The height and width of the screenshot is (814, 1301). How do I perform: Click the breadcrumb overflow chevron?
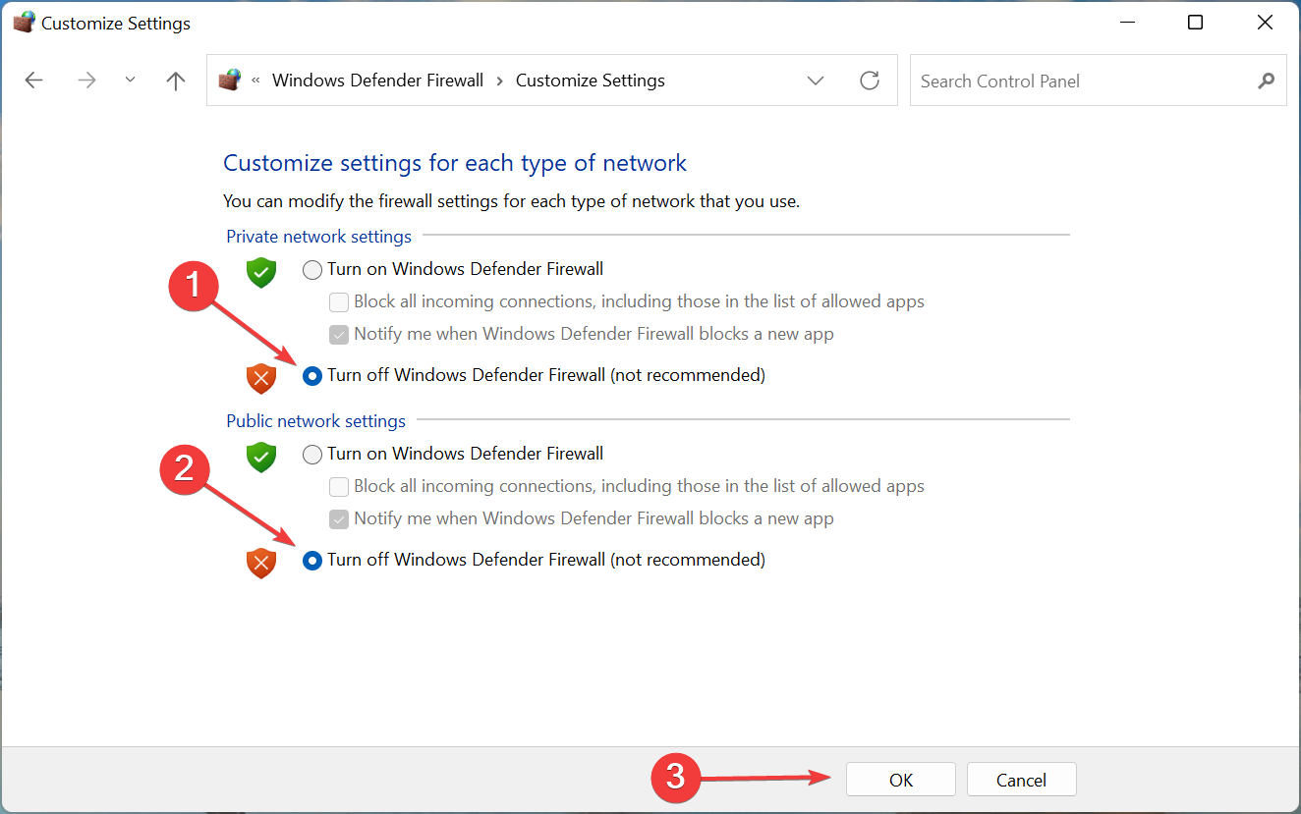point(255,81)
